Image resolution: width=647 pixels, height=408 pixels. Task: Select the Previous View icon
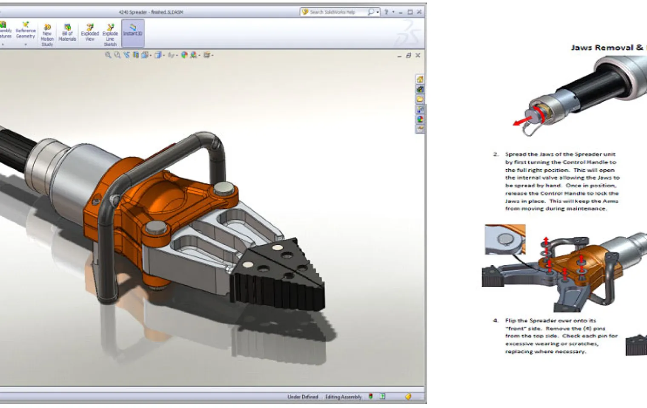[126, 55]
